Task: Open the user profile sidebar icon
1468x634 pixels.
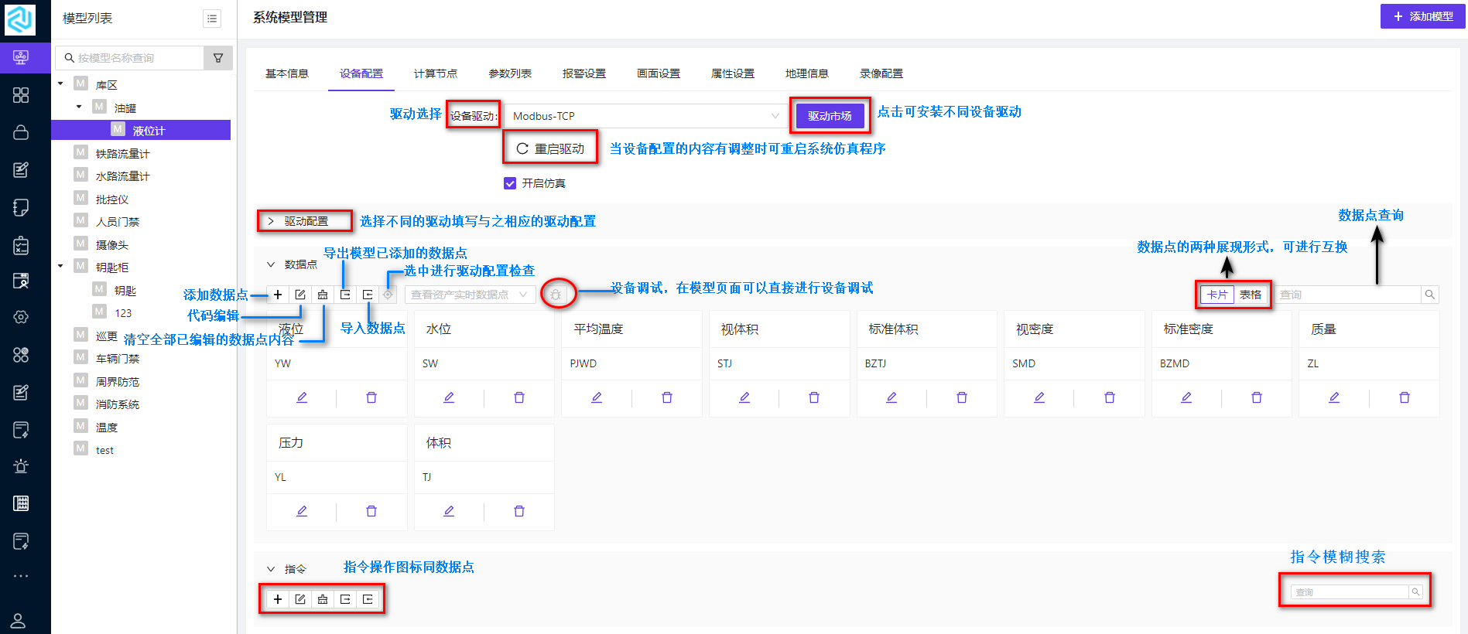Action: click(x=19, y=620)
